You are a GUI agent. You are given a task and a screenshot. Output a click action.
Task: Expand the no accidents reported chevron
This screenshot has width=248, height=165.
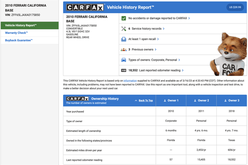pyautogui.click(x=189, y=18)
